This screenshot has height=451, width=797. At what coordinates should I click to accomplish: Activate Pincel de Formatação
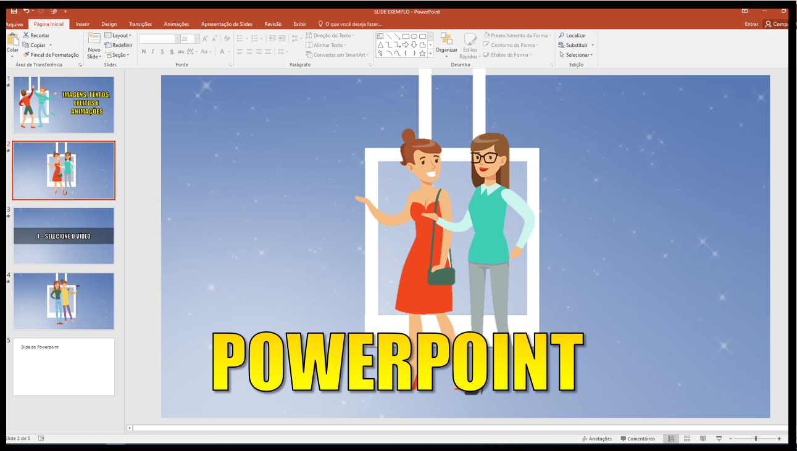[x=51, y=55]
